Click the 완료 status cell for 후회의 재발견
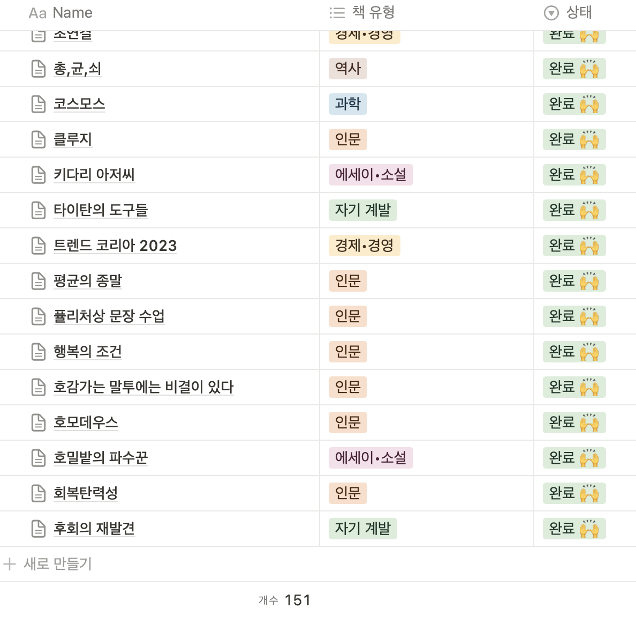636x623 pixels. [574, 529]
